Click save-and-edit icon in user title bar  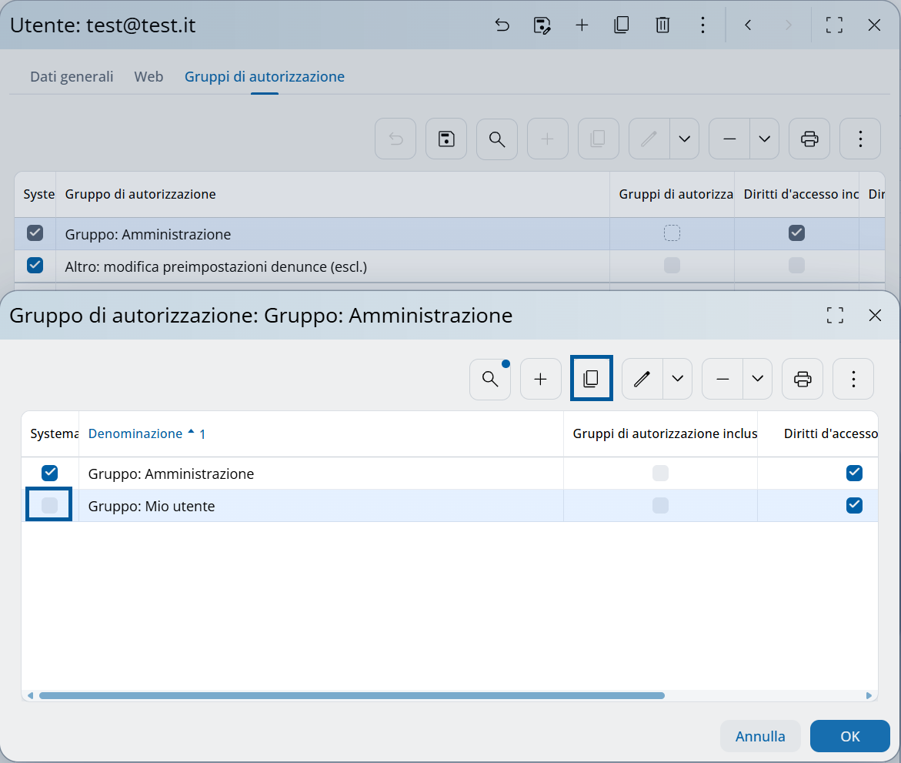coord(542,25)
